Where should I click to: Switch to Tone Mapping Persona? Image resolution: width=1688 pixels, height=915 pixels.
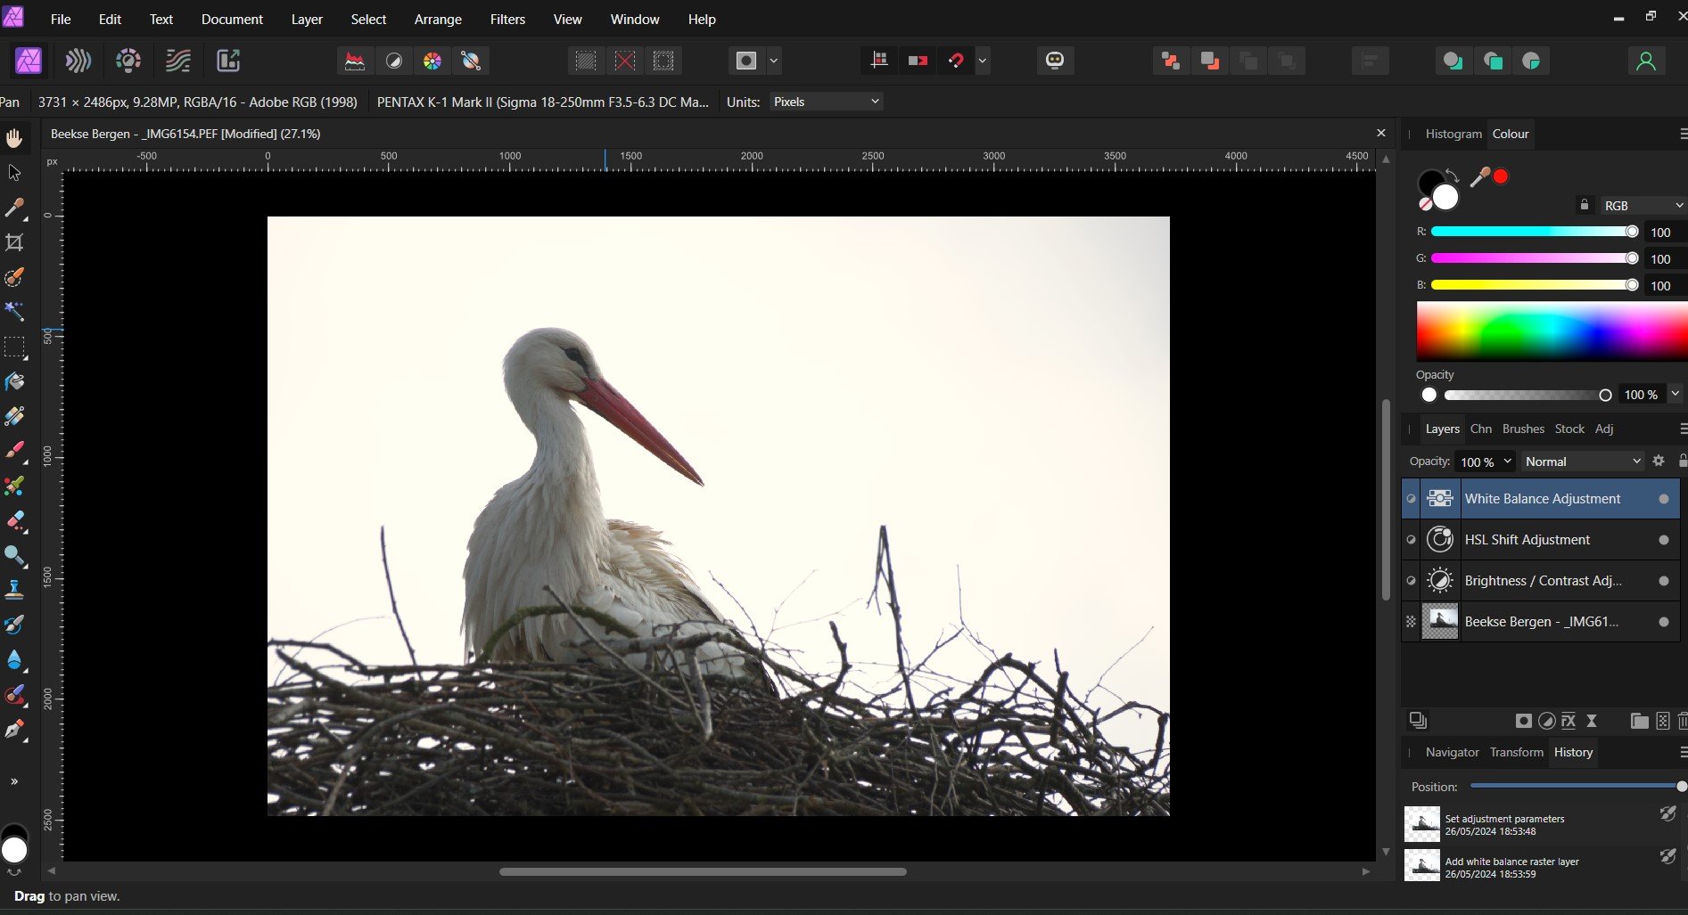tap(178, 61)
